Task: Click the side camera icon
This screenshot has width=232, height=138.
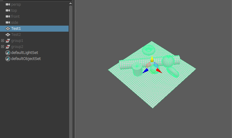Action: 8,22
